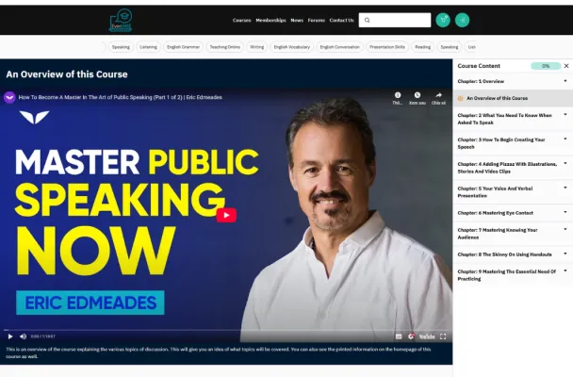Open the Courses menu item
The image size is (573, 377).
tap(241, 20)
